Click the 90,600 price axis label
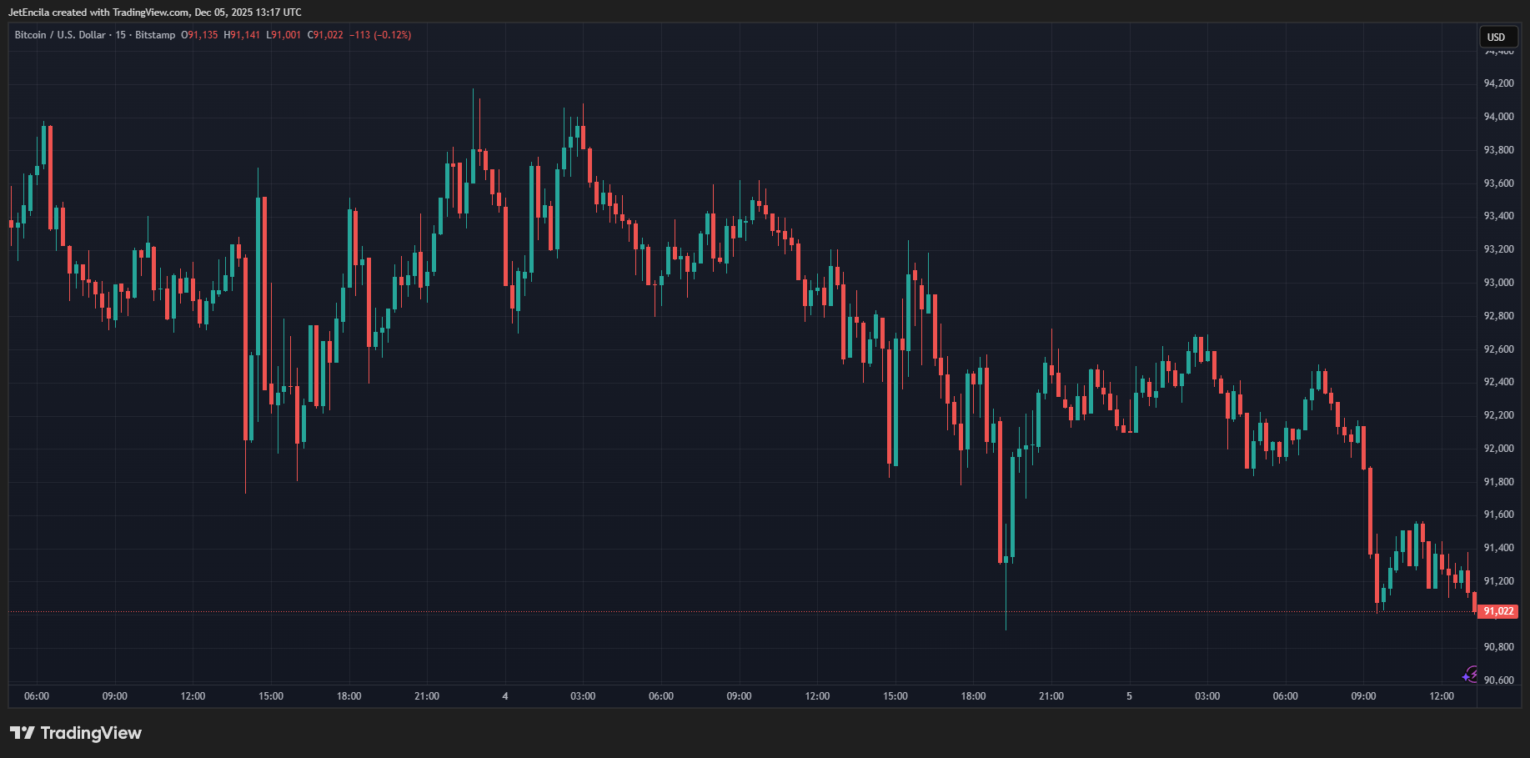This screenshot has width=1530, height=758. [1501, 678]
